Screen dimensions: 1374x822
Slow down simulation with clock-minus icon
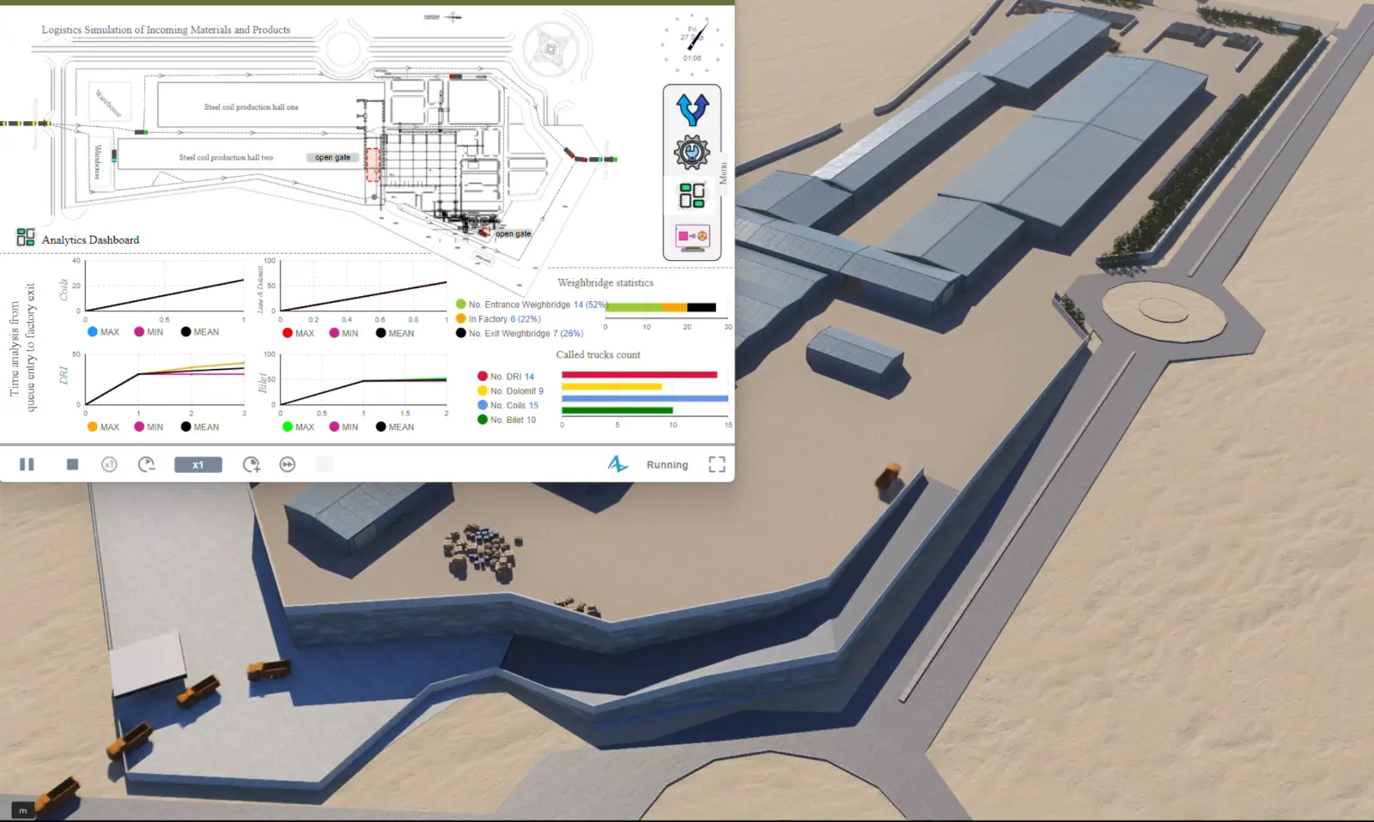[x=147, y=464]
